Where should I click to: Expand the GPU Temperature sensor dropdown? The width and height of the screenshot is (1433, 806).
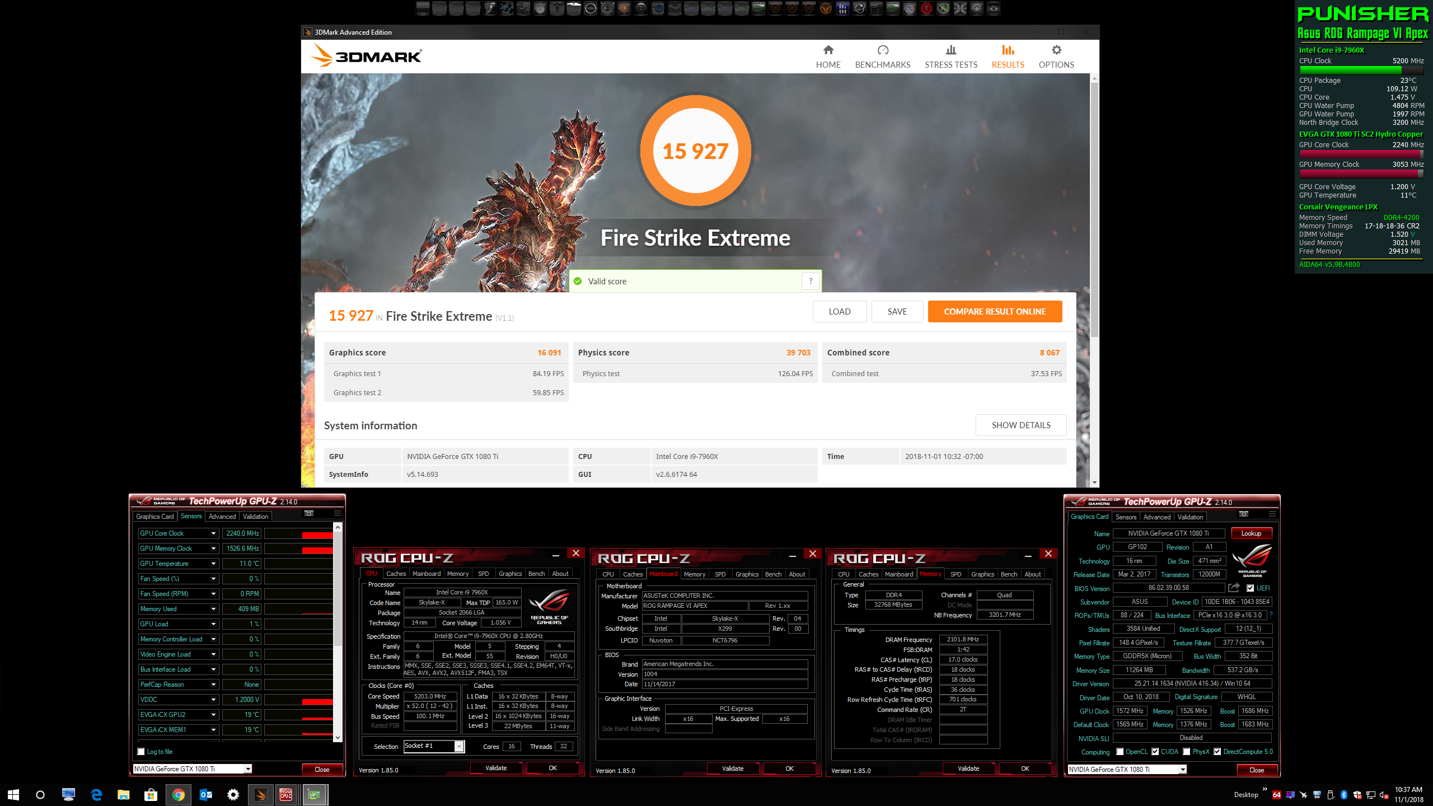[x=213, y=564]
